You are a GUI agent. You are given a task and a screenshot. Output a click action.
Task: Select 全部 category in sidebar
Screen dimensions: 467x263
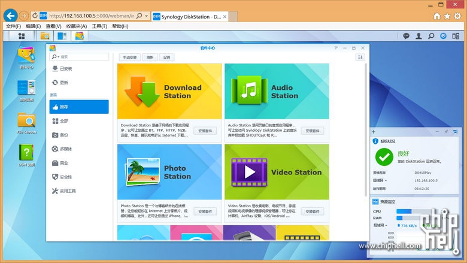click(x=79, y=121)
